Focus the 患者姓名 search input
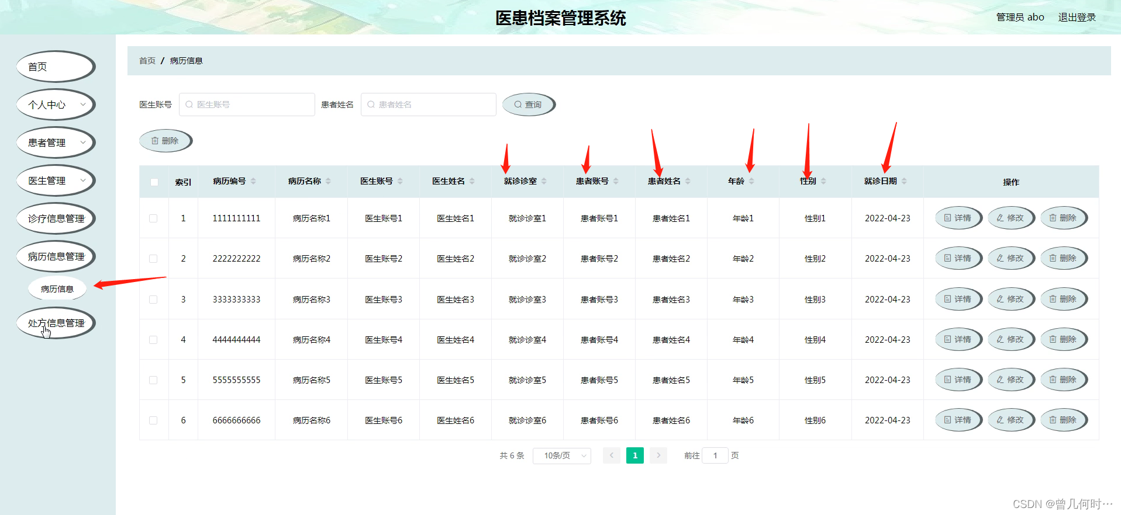 pos(429,105)
